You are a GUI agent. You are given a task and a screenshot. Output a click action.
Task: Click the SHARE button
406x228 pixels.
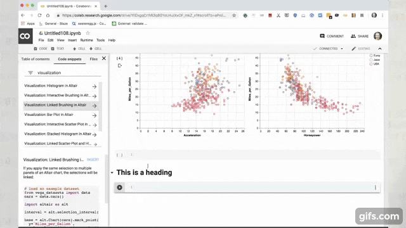pyautogui.click(x=360, y=36)
